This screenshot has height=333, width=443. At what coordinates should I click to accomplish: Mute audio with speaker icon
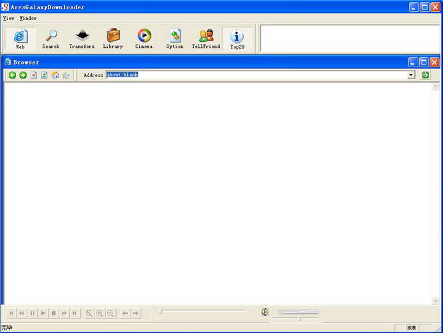click(264, 312)
